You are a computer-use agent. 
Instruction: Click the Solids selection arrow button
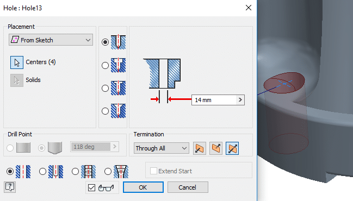pyautogui.click(x=17, y=80)
